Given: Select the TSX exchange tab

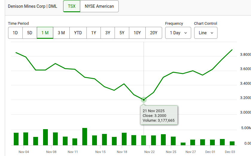Looking at the screenshot, I should pos(72,6).
